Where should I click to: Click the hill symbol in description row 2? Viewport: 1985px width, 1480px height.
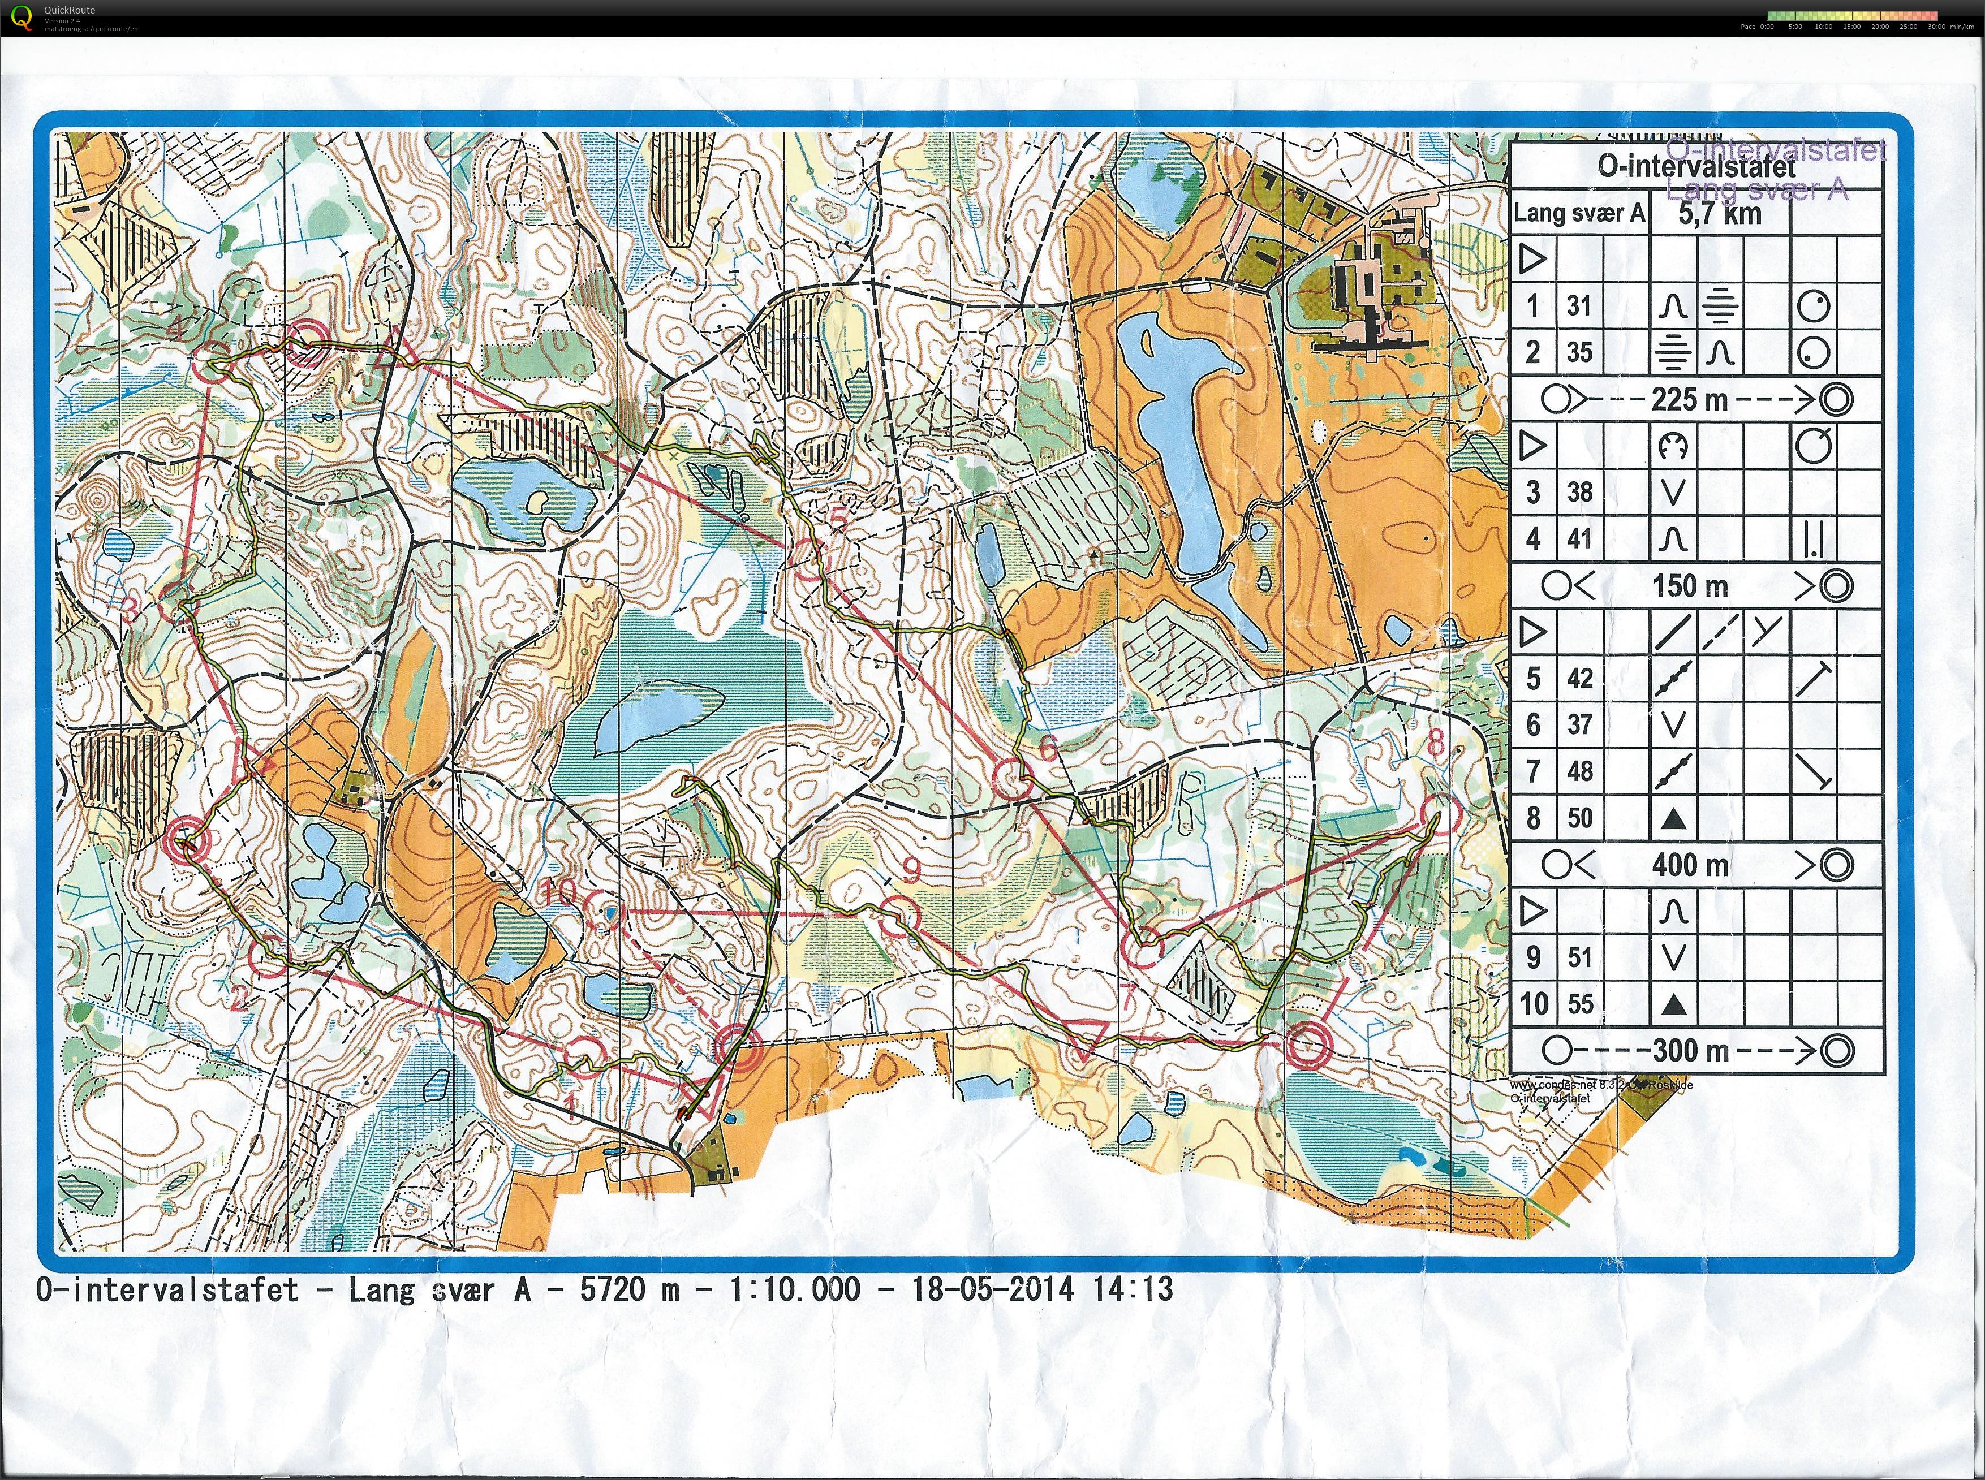point(1720,354)
